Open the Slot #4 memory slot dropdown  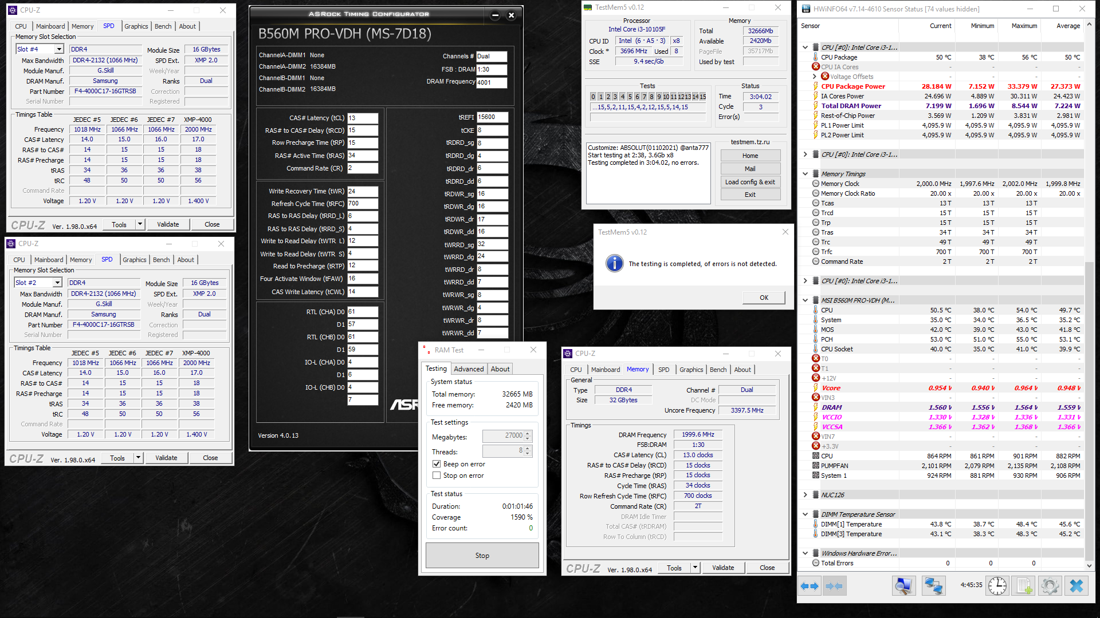click(x=58, y=50)
